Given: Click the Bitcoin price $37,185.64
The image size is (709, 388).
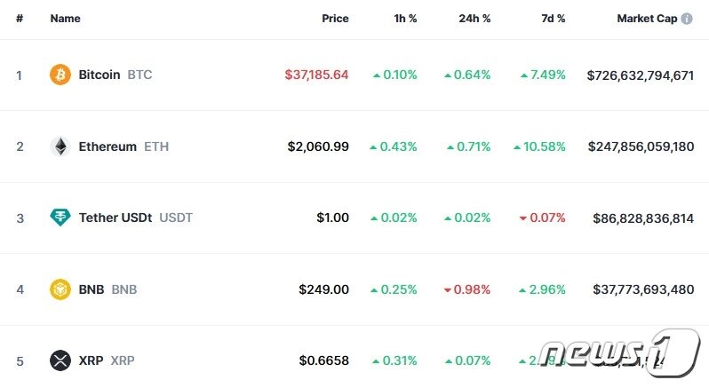Looking at the screenshot, I should [x=316, y=75].
